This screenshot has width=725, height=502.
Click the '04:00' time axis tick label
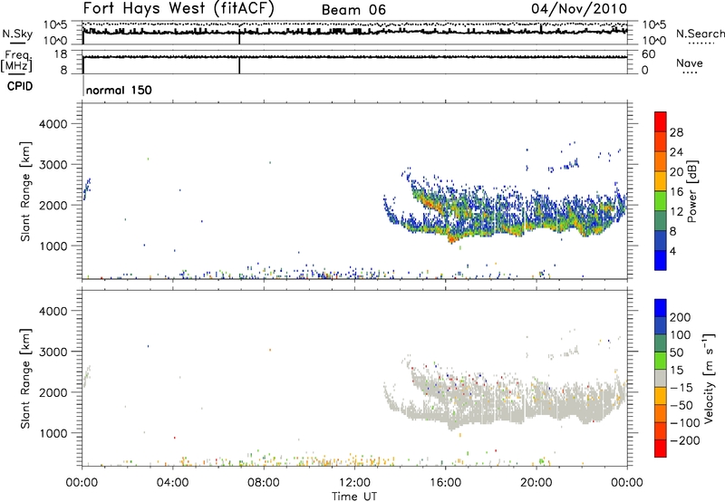pos(172,483)
